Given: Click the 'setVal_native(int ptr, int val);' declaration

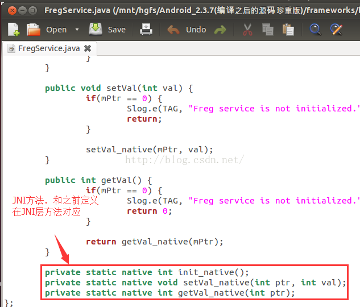Looking at the screenshot, I should (x=196, y=283).
